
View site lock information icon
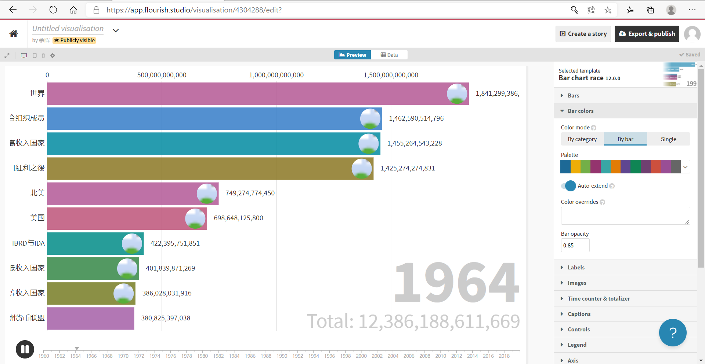tap(97, 10)
